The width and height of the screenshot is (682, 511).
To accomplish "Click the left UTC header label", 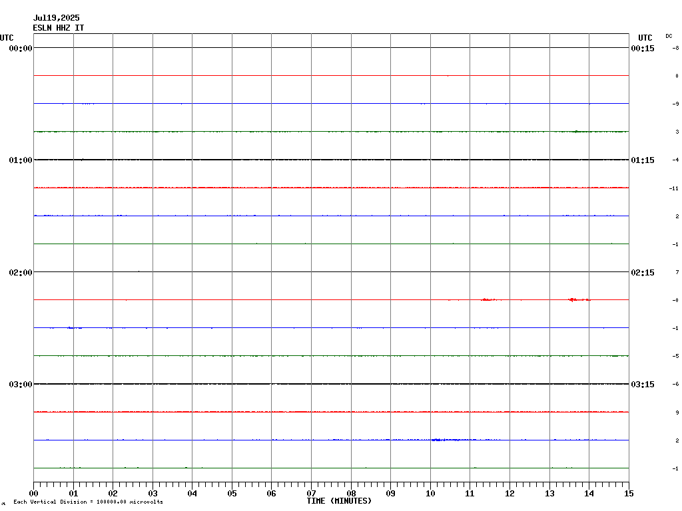I will pyautogui.click(x=7, y=38).
